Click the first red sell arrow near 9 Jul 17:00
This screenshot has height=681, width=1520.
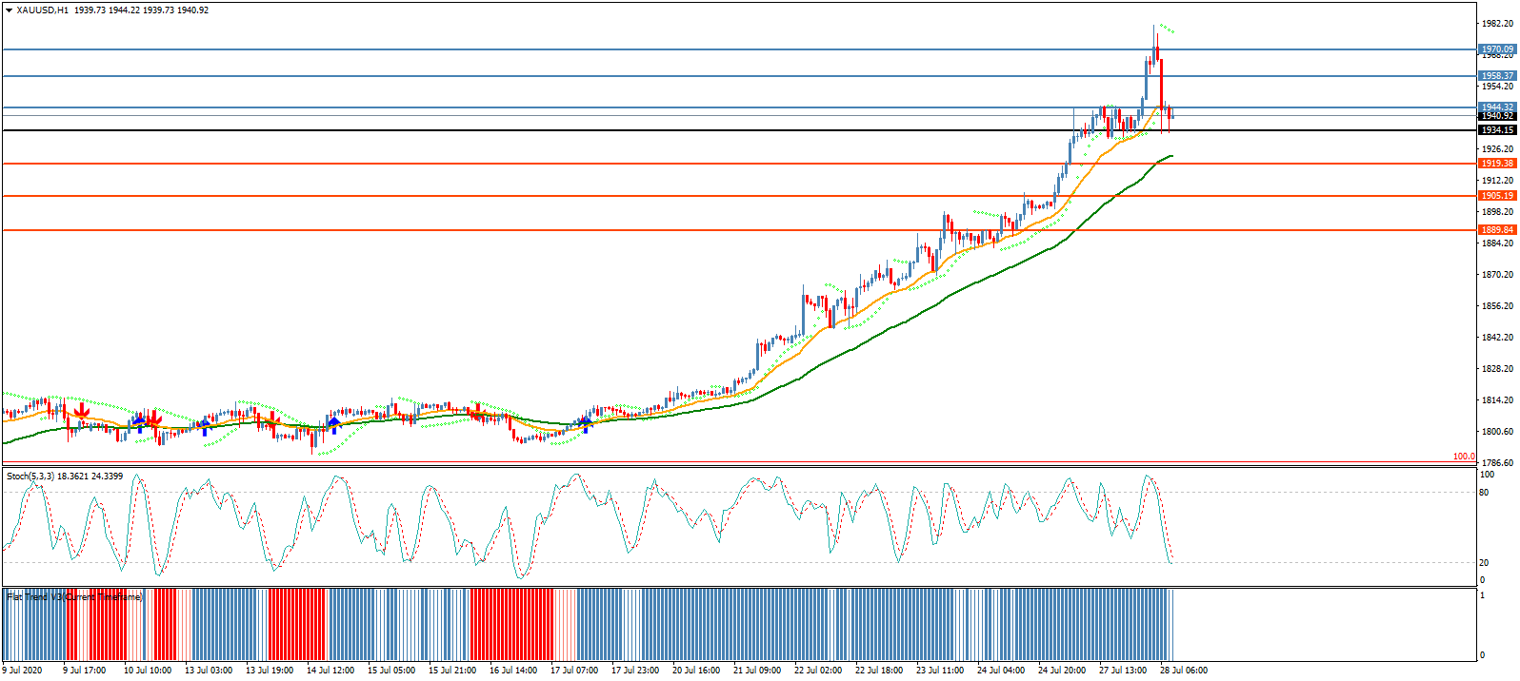(x=82, y=411)
